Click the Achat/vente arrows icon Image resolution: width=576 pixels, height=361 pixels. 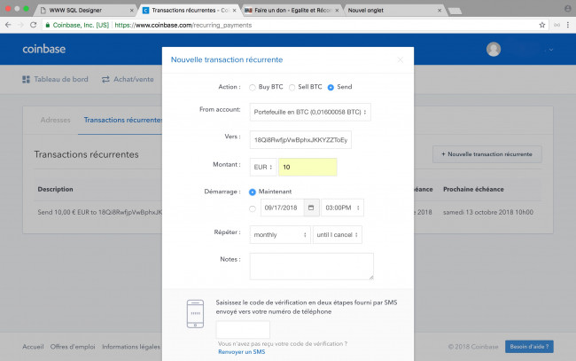(x=105, y=80)
